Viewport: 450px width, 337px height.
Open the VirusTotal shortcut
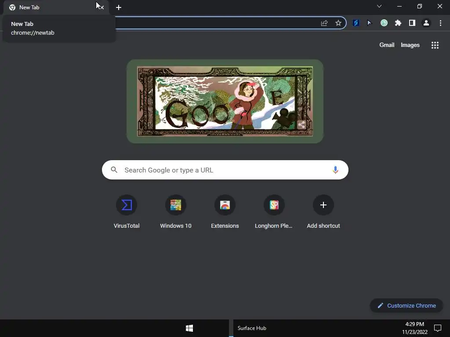tap(127, 211)
